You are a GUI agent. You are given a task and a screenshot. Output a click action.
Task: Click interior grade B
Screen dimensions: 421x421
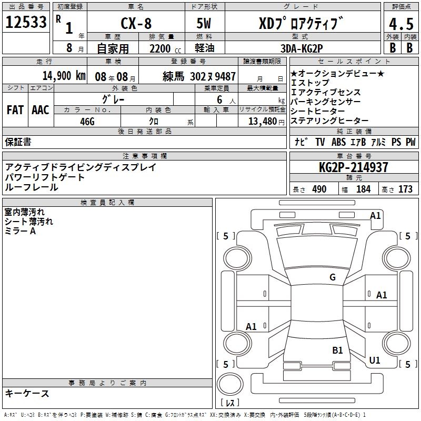coord(410,48)
